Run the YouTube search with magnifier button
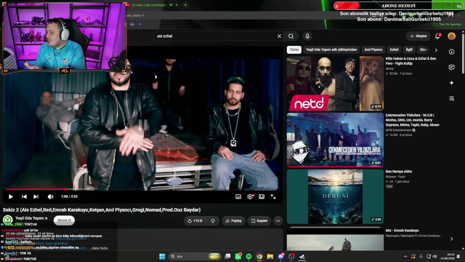 click(291, 36)
